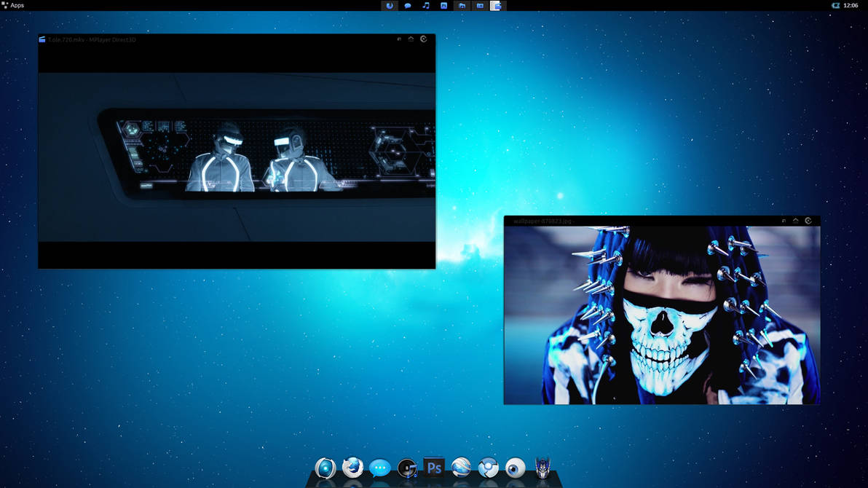This screenshot has width=868, height=488.
Task: Click the MPlayer window title icon
Action: click(42, 39)
